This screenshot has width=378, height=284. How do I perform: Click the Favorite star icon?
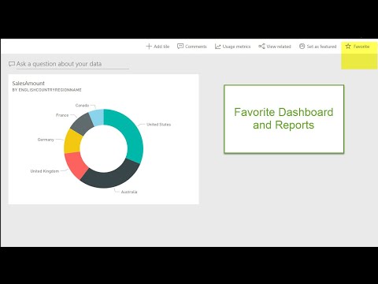348,47
